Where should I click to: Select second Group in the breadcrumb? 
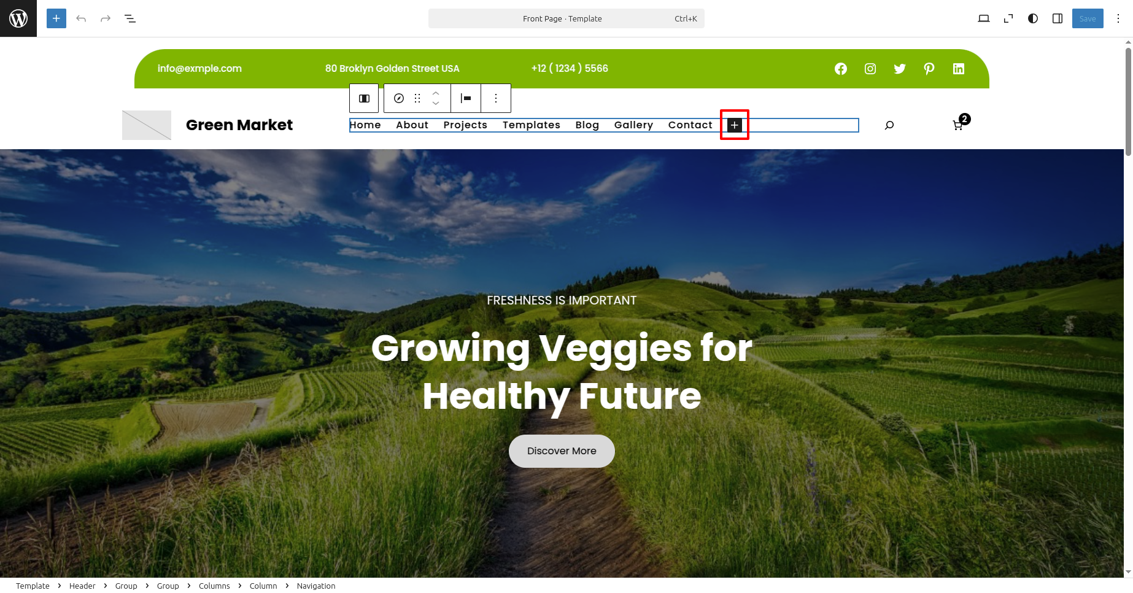click(x=168, y=586)
